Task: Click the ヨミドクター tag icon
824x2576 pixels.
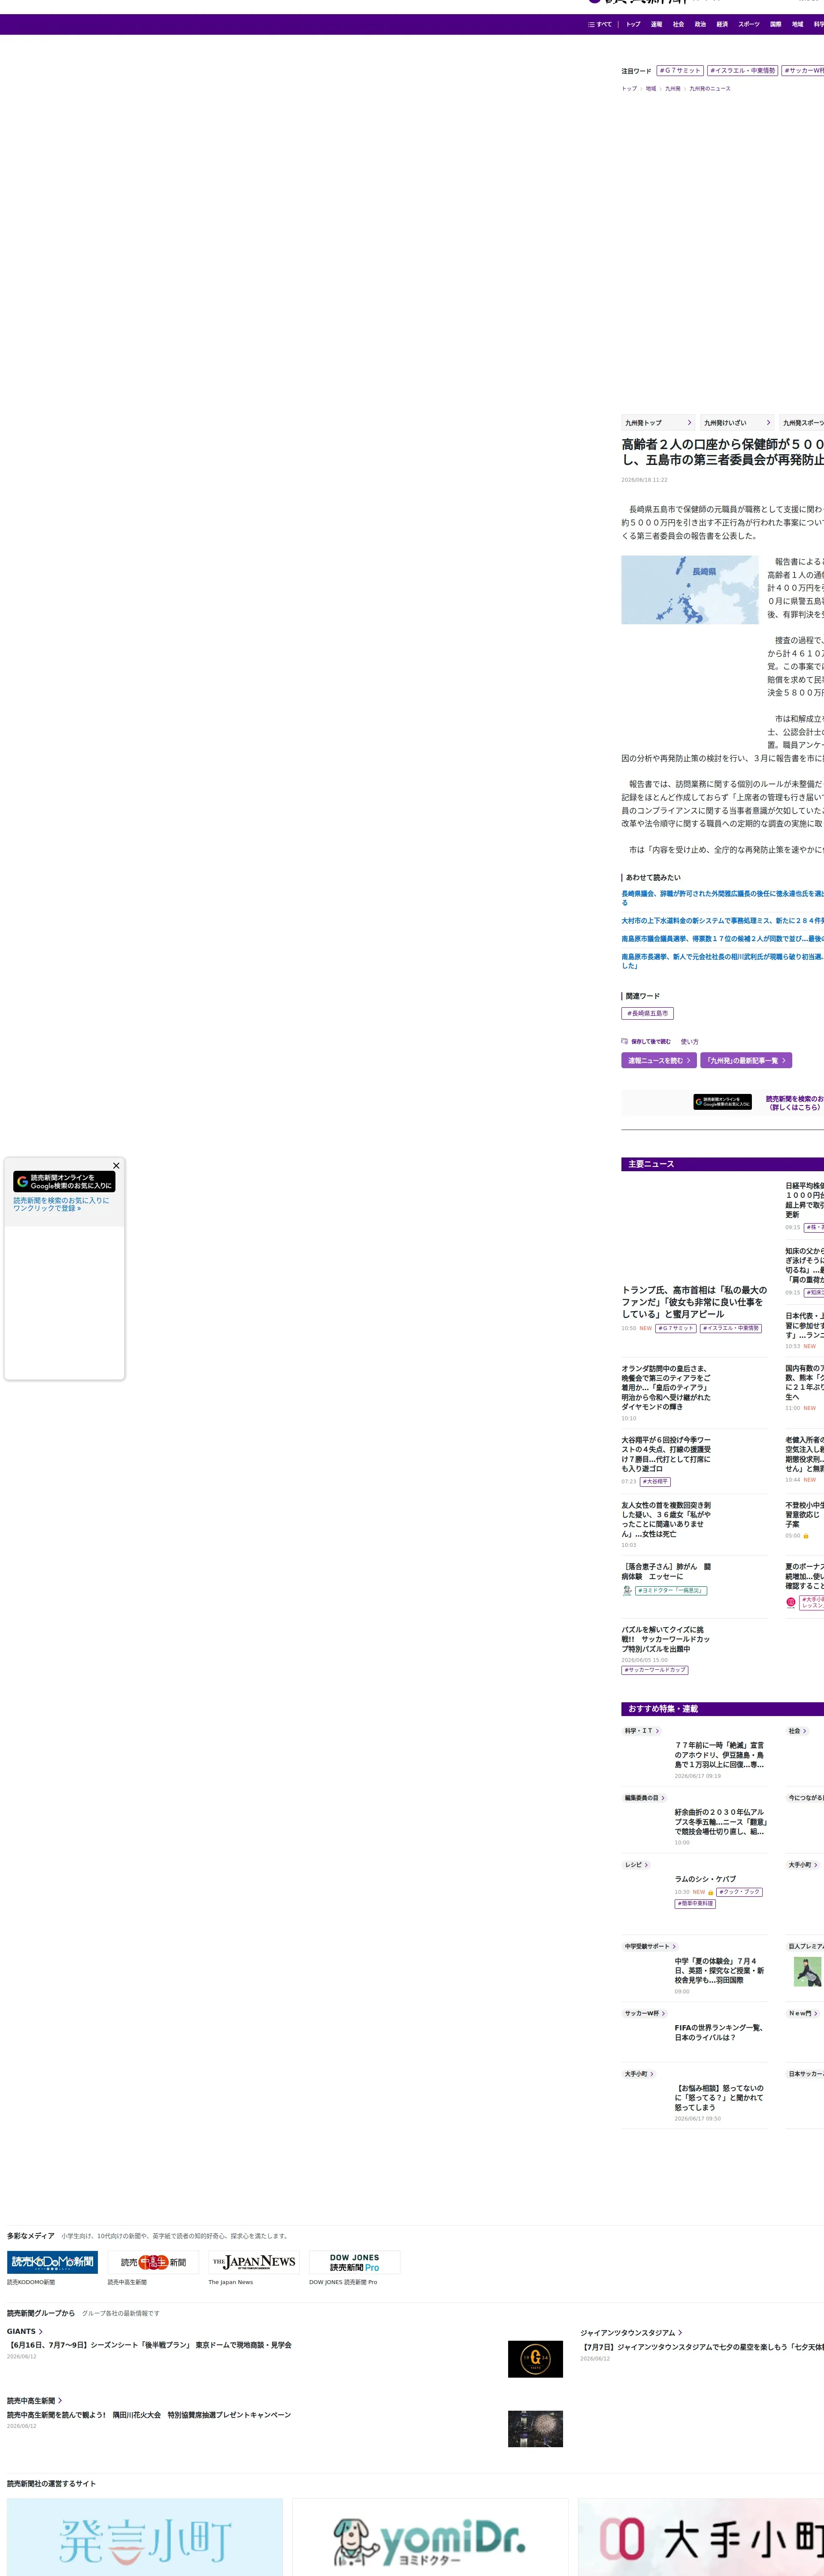Action: coord(627,1590)
